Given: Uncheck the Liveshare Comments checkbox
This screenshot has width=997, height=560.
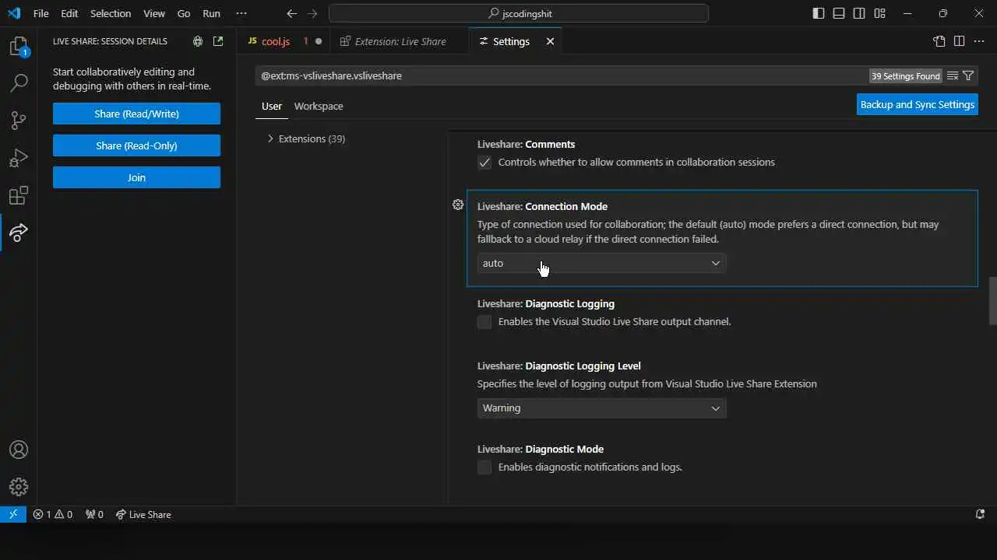Looking at the screenshot, I should click(x=484, y=162).
